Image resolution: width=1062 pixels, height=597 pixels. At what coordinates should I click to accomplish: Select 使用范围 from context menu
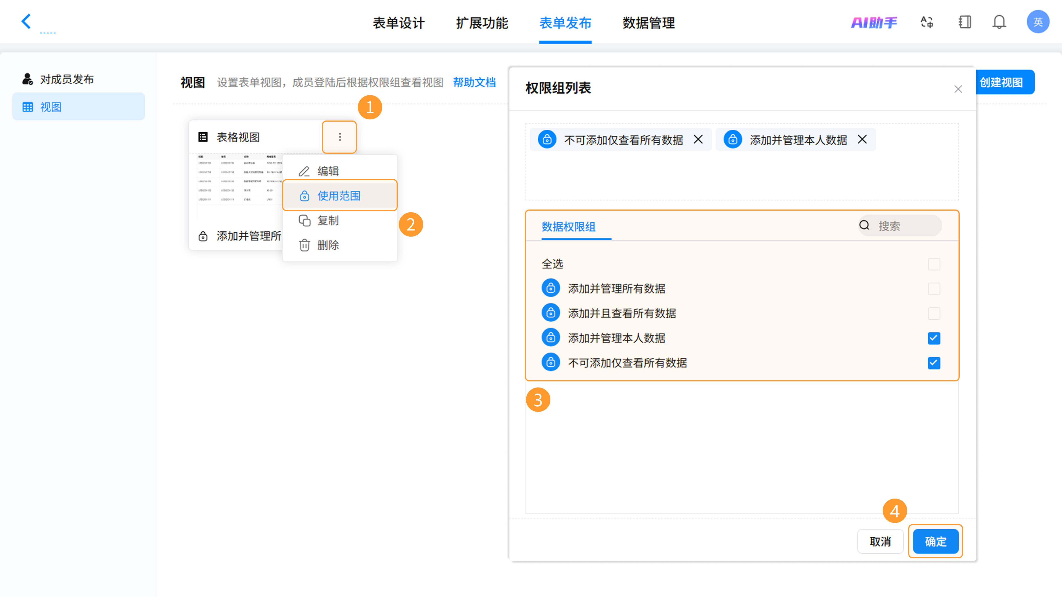339,196
